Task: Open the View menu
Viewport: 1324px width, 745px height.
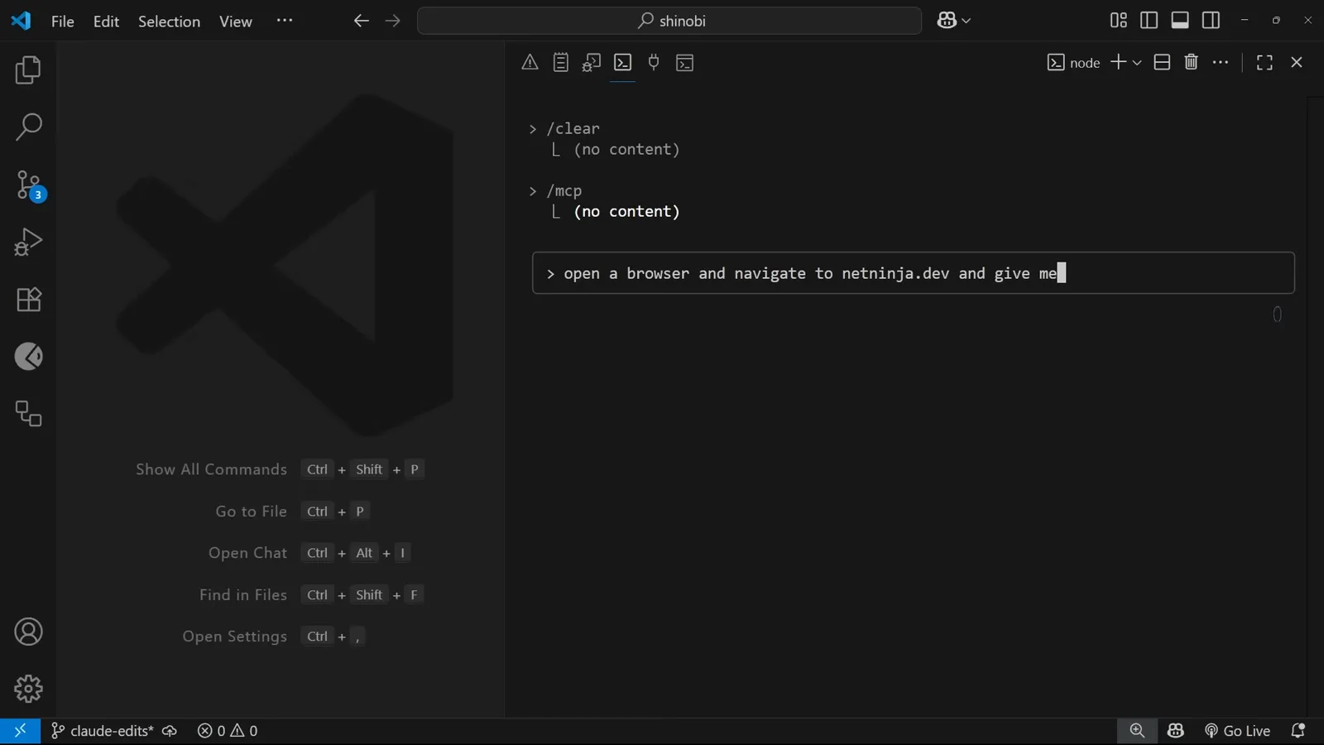Action: 236,22
